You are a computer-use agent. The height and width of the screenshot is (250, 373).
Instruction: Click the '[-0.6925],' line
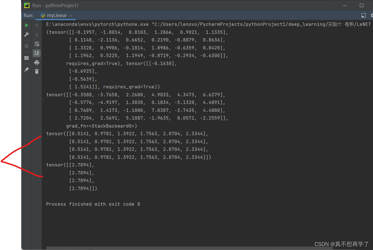83,71
